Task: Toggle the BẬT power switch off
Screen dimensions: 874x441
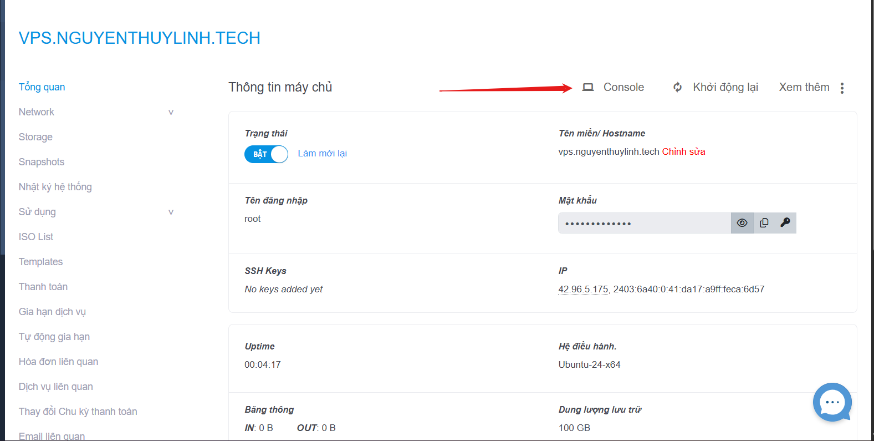Action: coord(266,154)
